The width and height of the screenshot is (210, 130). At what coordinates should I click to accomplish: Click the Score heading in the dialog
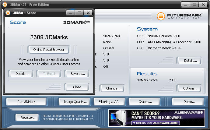(18, 22)
